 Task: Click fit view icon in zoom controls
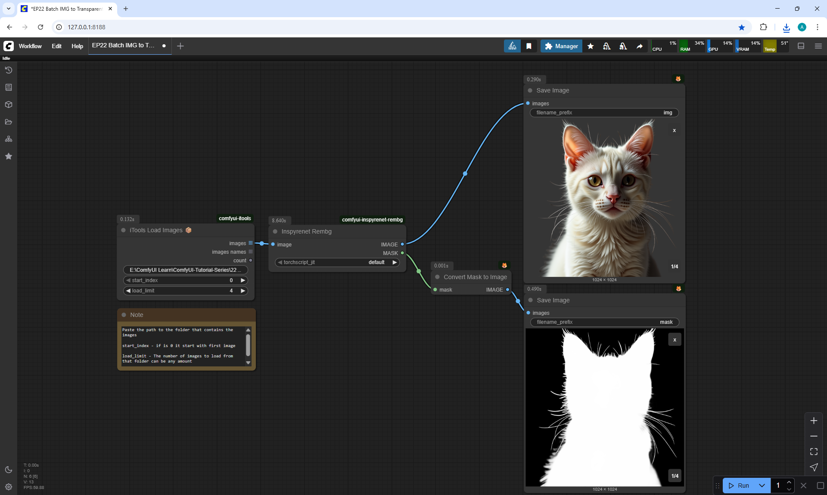point(814,452)
